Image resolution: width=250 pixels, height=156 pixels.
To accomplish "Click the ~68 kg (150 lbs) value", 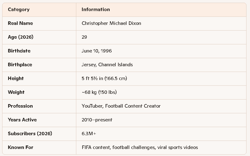I will click(99, 92).
